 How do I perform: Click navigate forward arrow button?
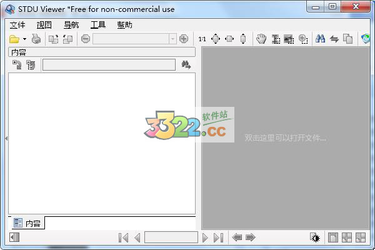tap(251, 237)
